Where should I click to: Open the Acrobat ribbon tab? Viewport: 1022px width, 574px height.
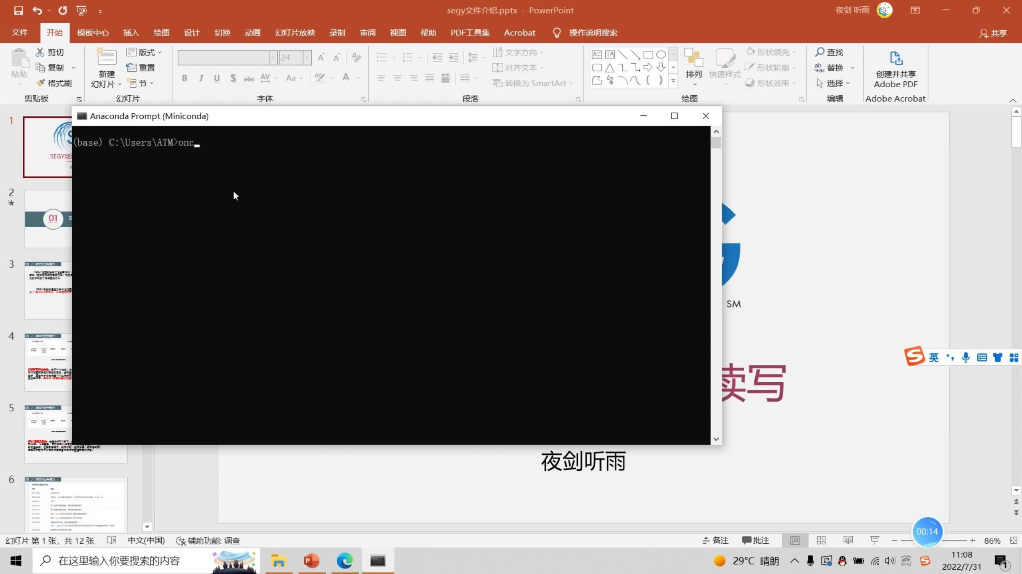pyautogui.click(x=520, y=33)
